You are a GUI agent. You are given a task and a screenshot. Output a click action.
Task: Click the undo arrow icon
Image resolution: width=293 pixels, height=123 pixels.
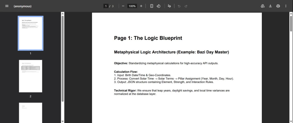(179, 6)
